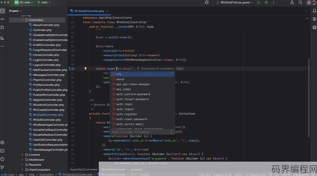Run RfcDetailTest with the play icon
This screenshot has height=176, width=317.
(259, 3)
